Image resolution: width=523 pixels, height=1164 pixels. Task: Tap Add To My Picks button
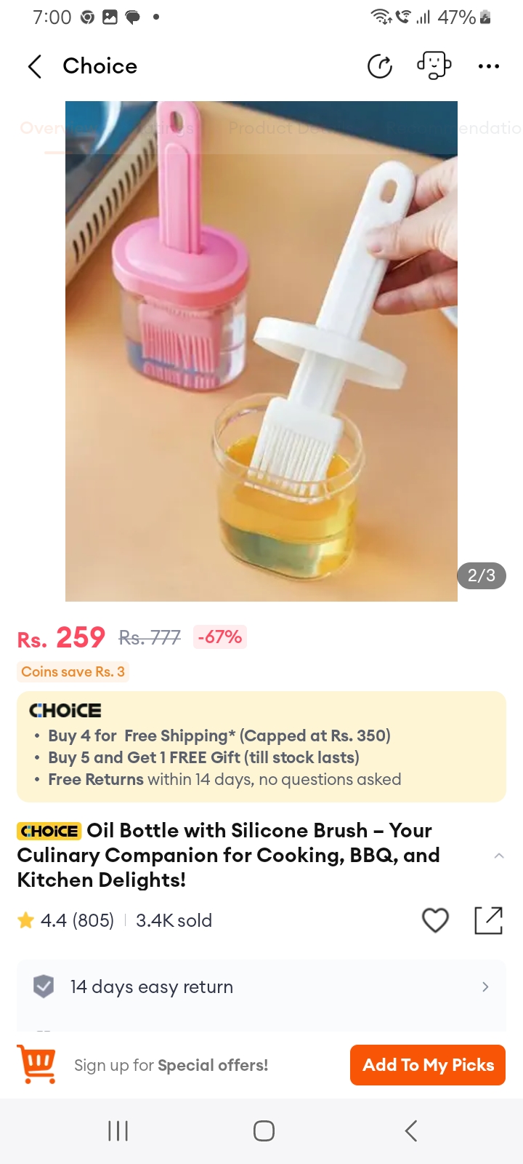pos(428,1065)
